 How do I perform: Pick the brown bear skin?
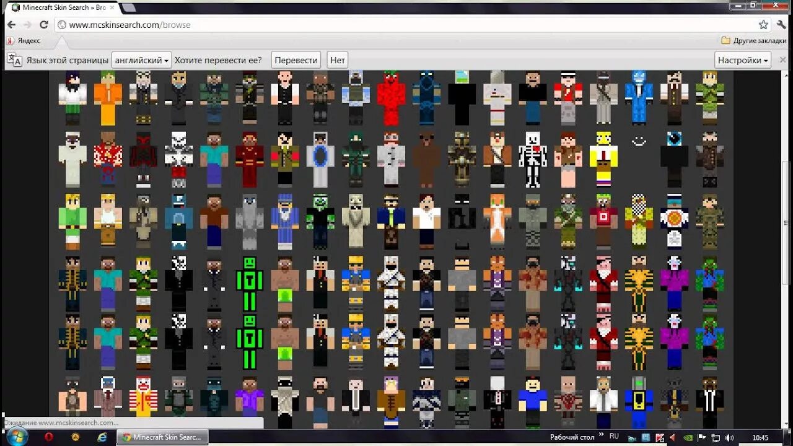pyautogui.click(x=426, y=159)
